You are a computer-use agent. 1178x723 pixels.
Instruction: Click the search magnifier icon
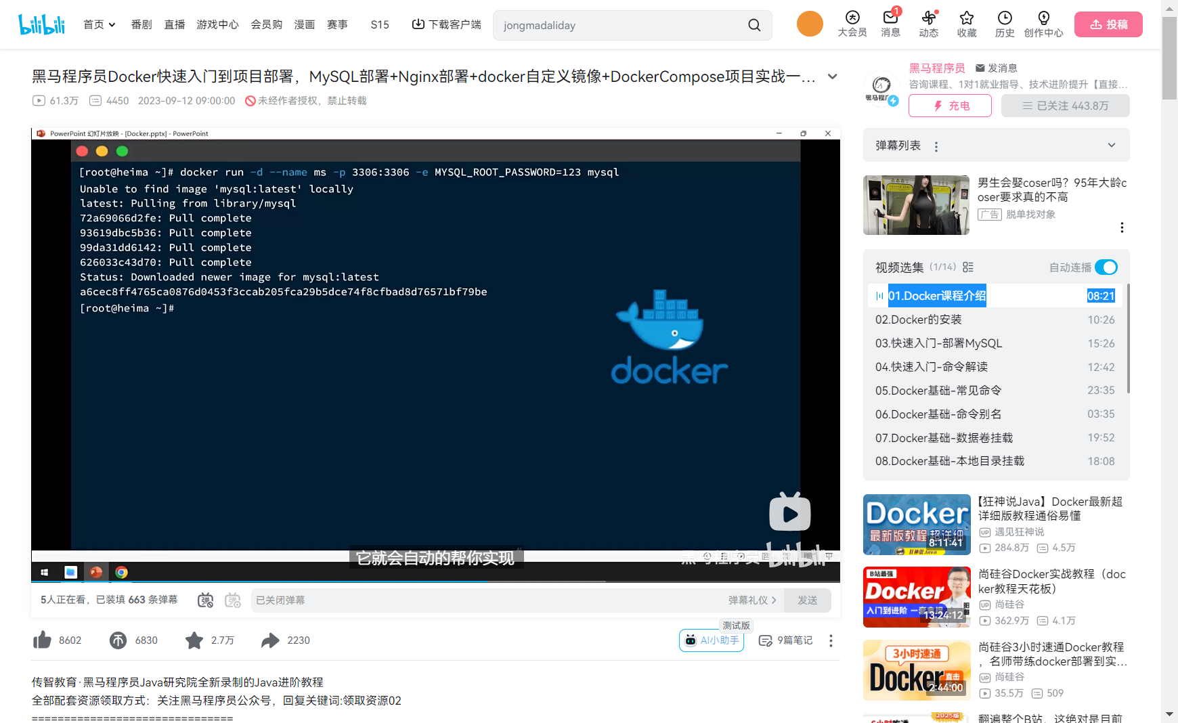754,24
